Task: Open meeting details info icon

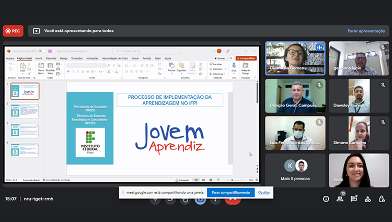Action: [x=326, y=199]
